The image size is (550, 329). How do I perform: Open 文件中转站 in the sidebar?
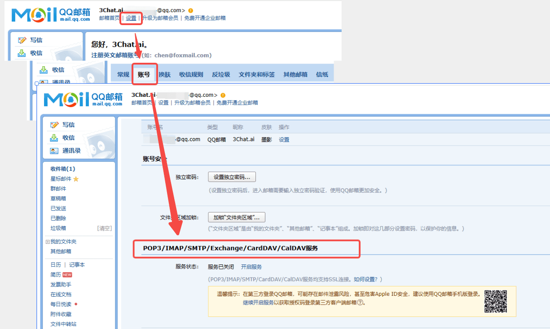64,324
